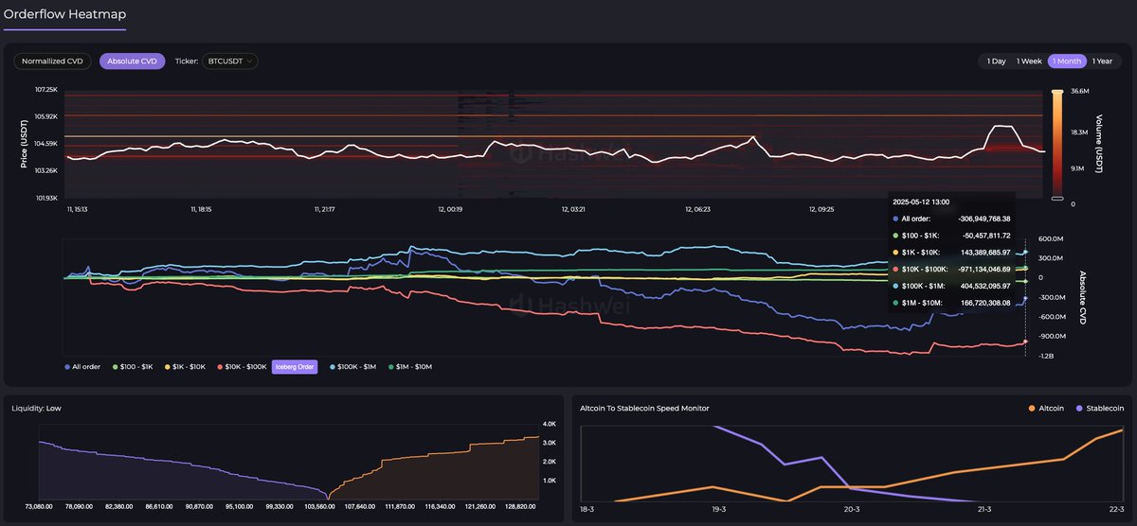Switch to Normalized CVD mode

[52, 61]
